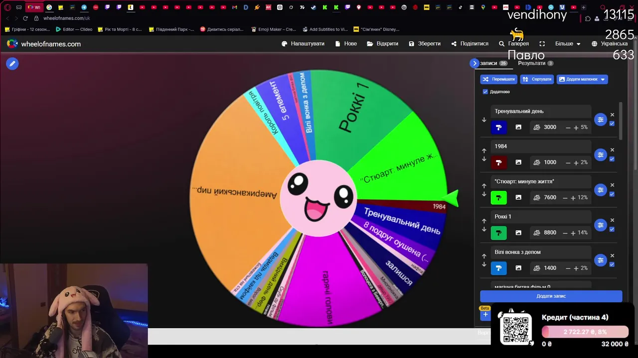Toggle the Додатково checkbox

point(485,91)
